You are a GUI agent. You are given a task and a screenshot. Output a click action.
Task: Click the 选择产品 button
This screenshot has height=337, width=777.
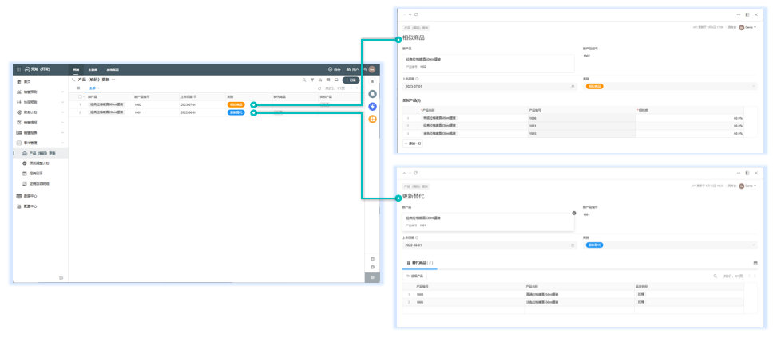414,276
